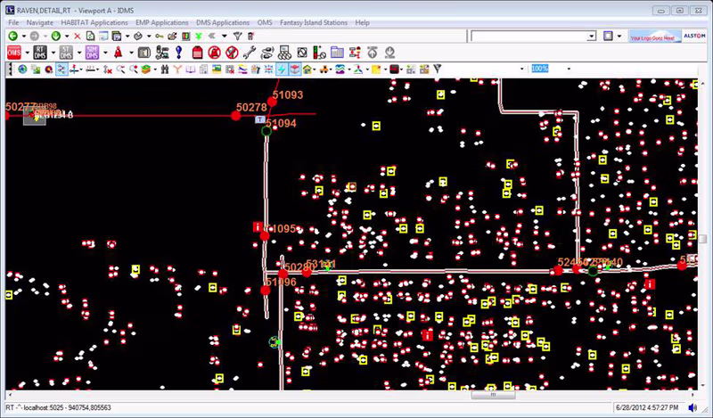Select node label 50278 on map
This screenshot has height=418, width=713.
pos(251,107)
